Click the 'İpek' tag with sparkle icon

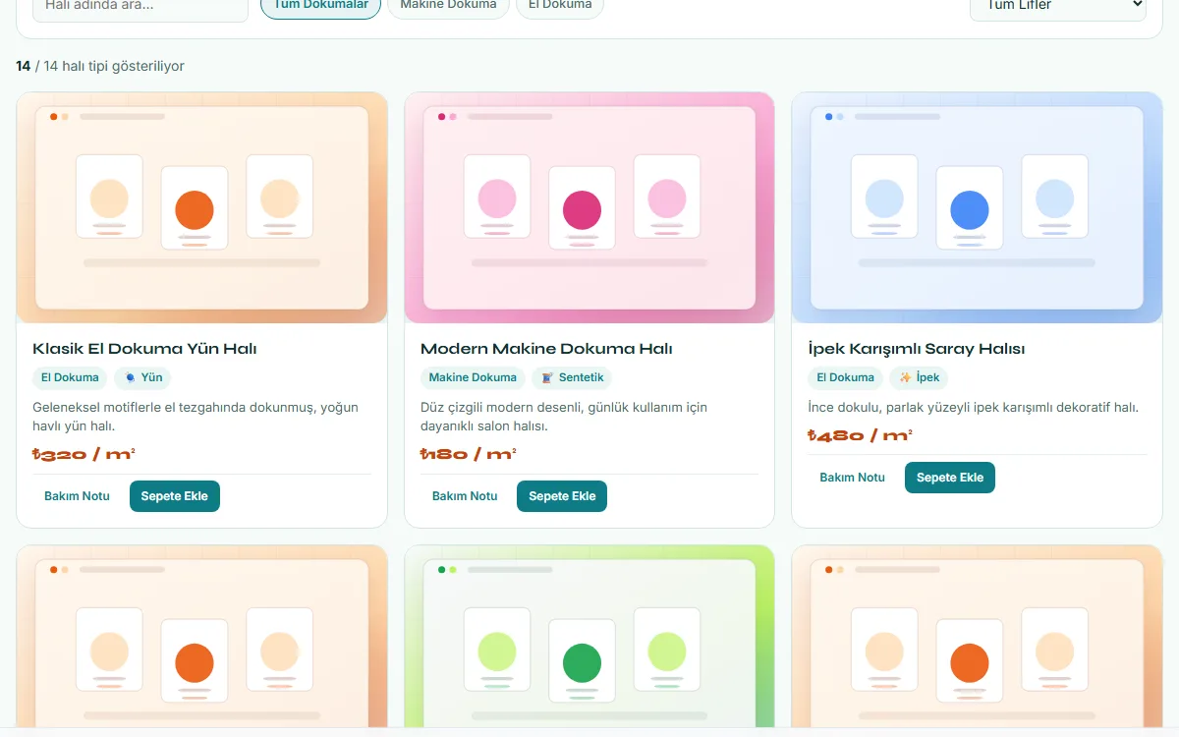[x=919, y=377]
